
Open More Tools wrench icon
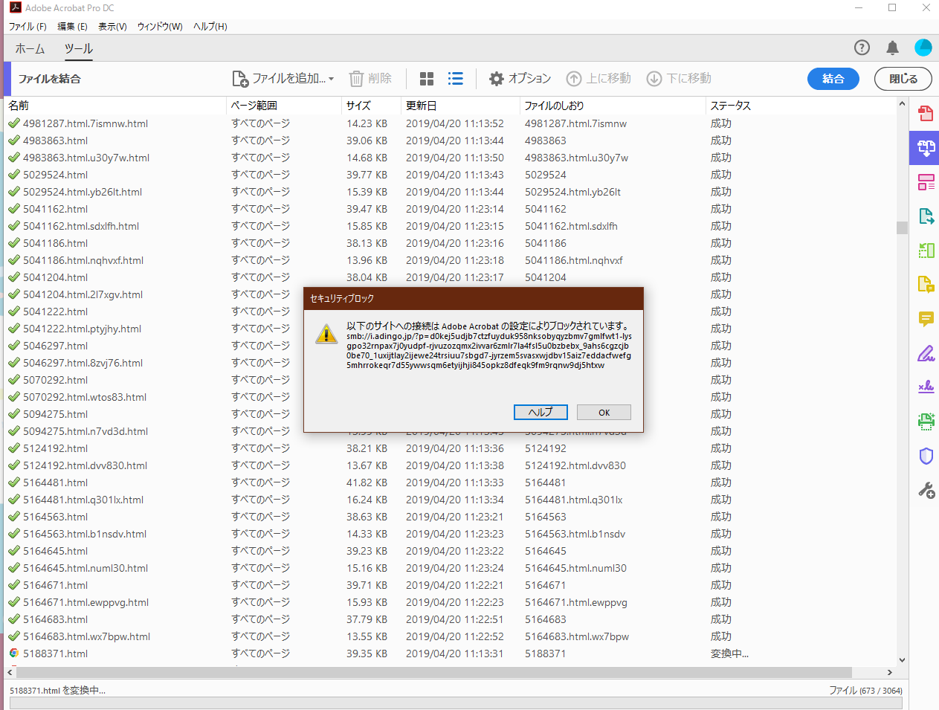tap(926, 490)
